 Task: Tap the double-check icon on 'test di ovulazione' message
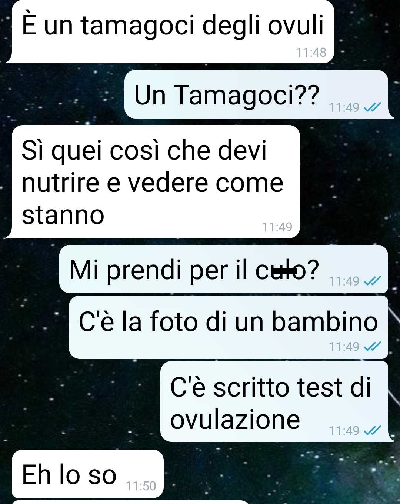(x=372, y=431)
